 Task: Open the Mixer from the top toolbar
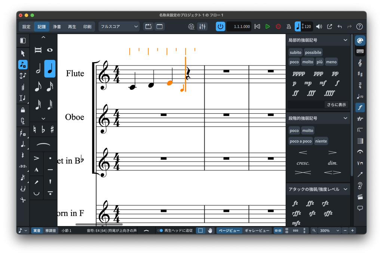pyautogui.click(x=202, y=27)
